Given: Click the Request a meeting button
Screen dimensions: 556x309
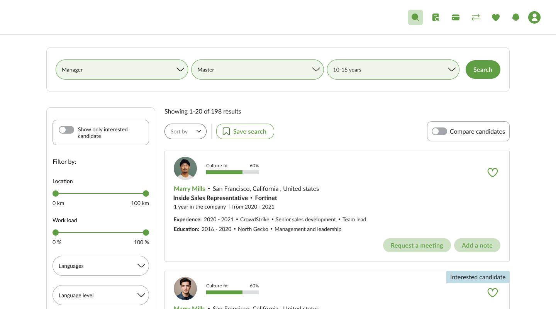Looking at the screenshot, I should pos(417,245).
